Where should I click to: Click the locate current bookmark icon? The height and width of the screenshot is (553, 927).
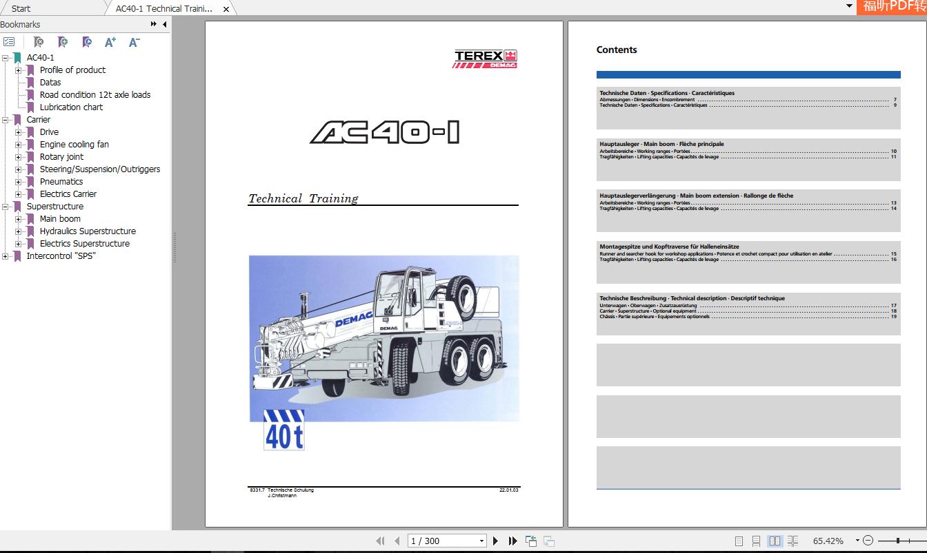[86, 42]
